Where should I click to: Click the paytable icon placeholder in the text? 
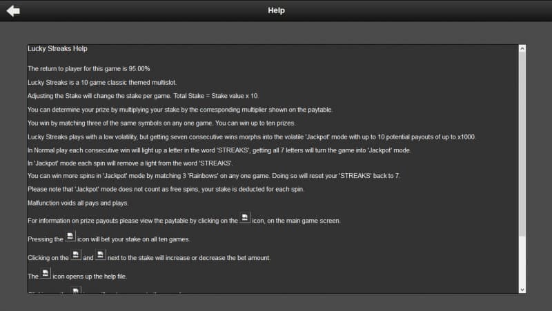[245, 219]
